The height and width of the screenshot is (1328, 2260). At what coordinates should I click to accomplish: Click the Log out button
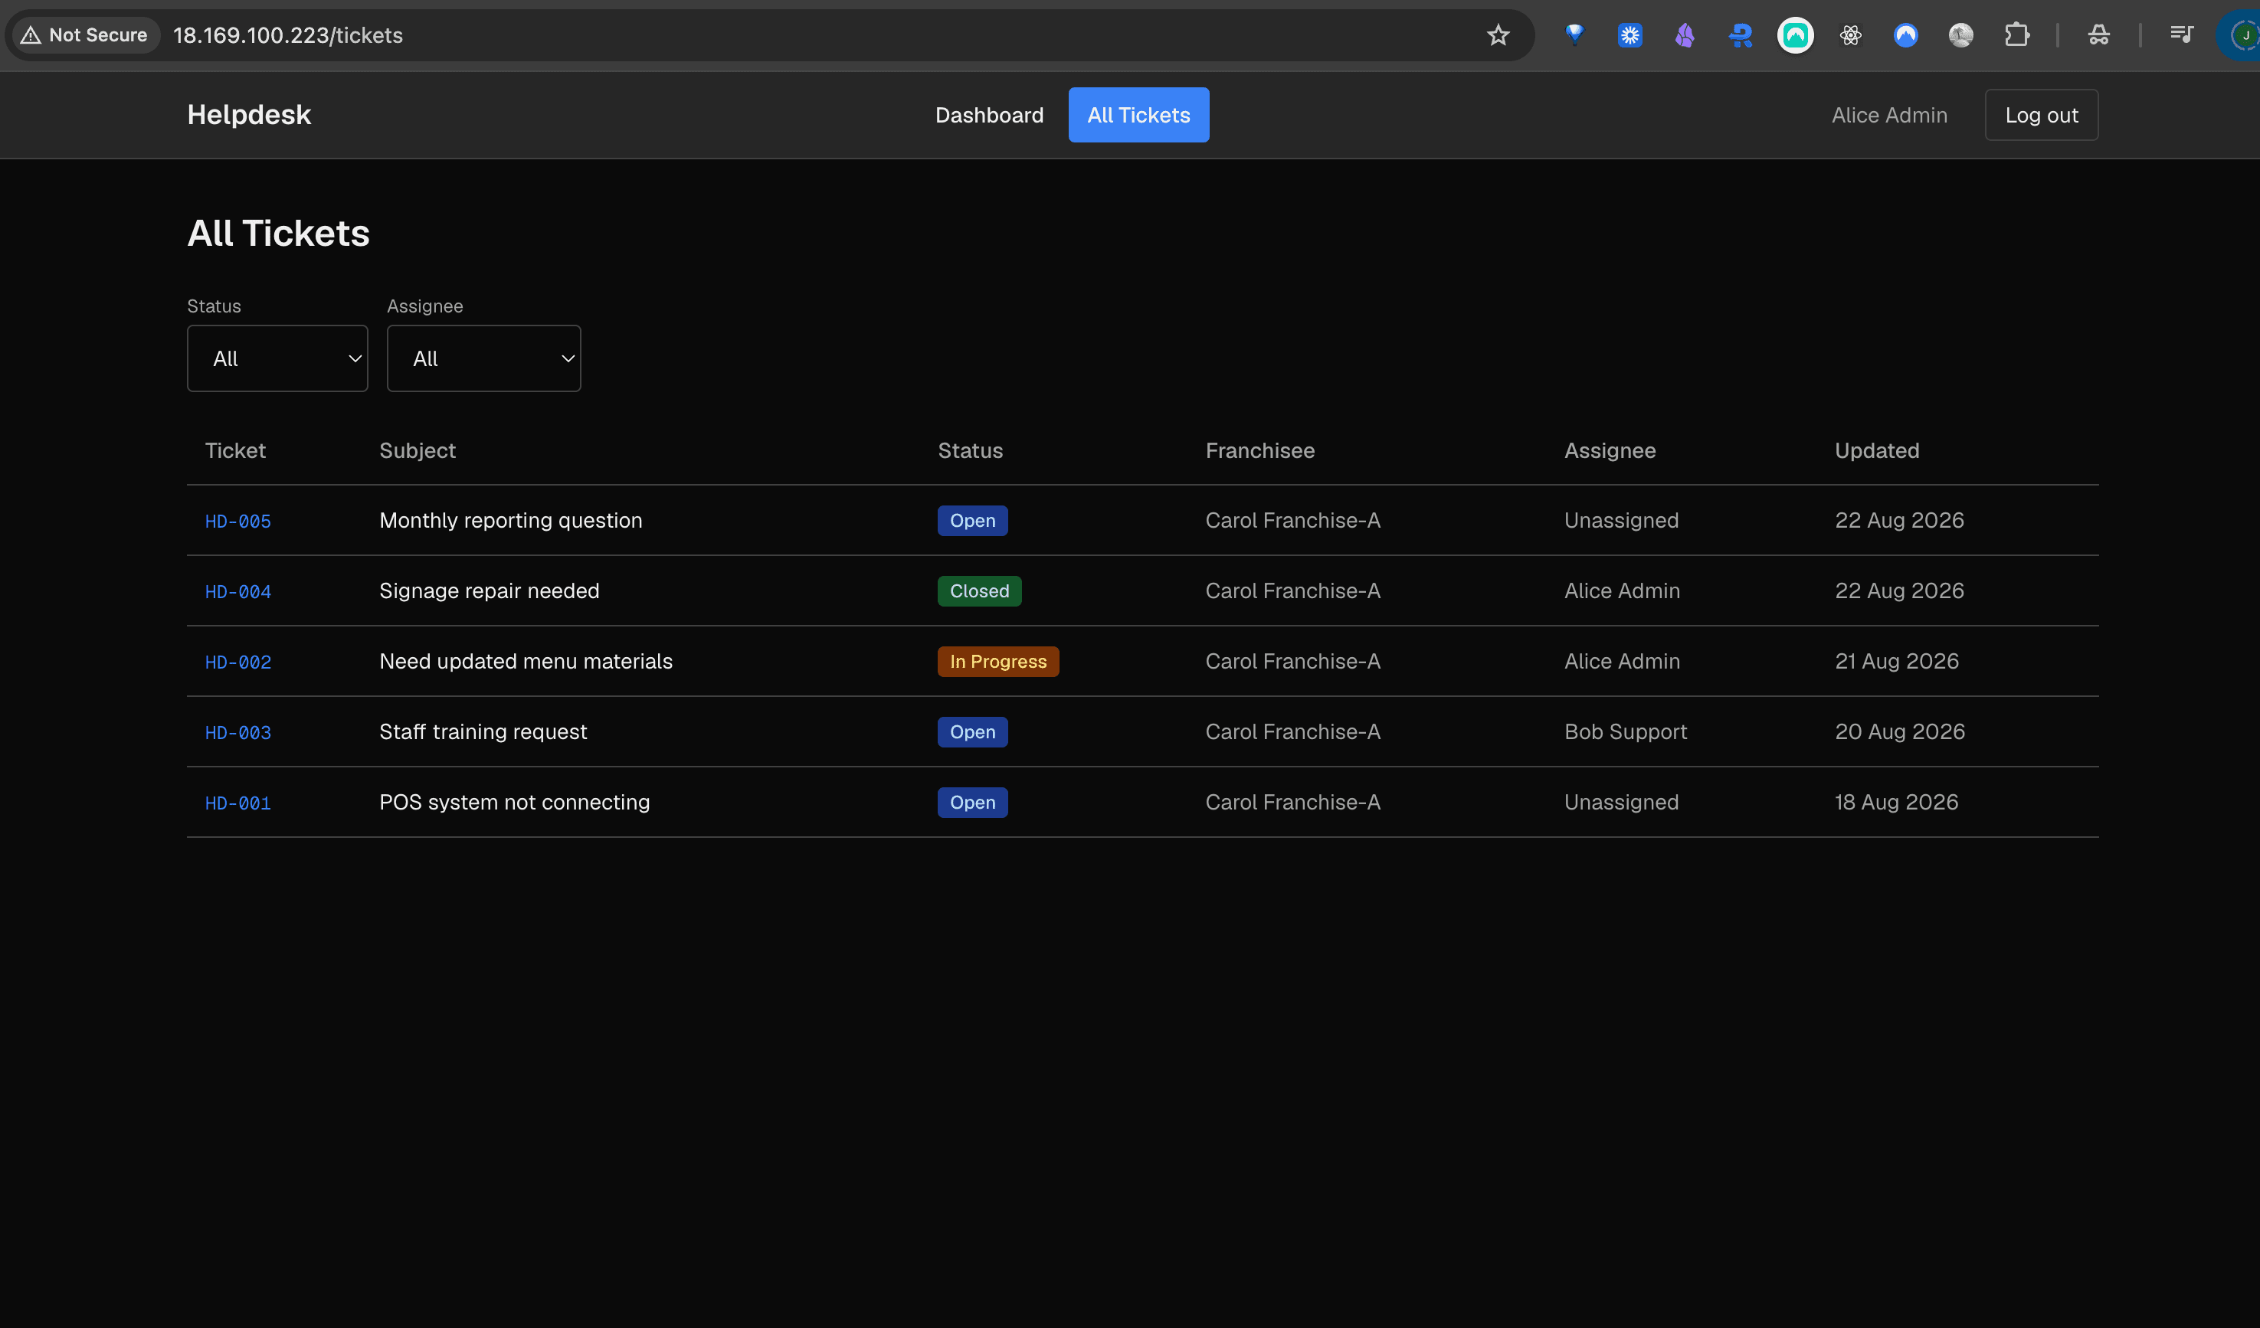point(2041,115)
